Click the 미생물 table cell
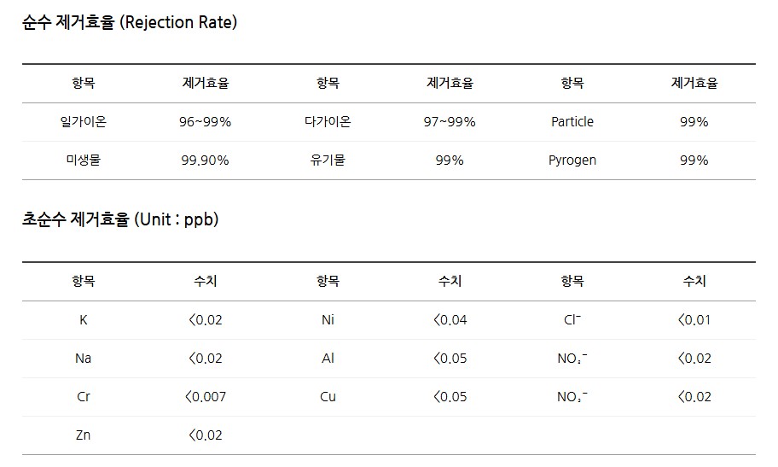The image size is (778, 467). coord(84,161)
